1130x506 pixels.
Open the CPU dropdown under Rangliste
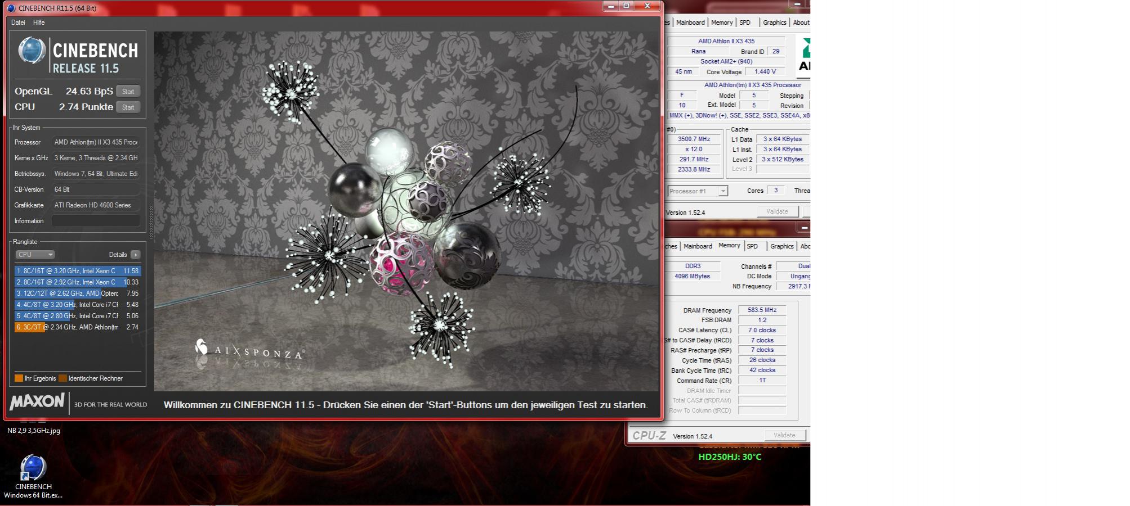click(35, 255)
